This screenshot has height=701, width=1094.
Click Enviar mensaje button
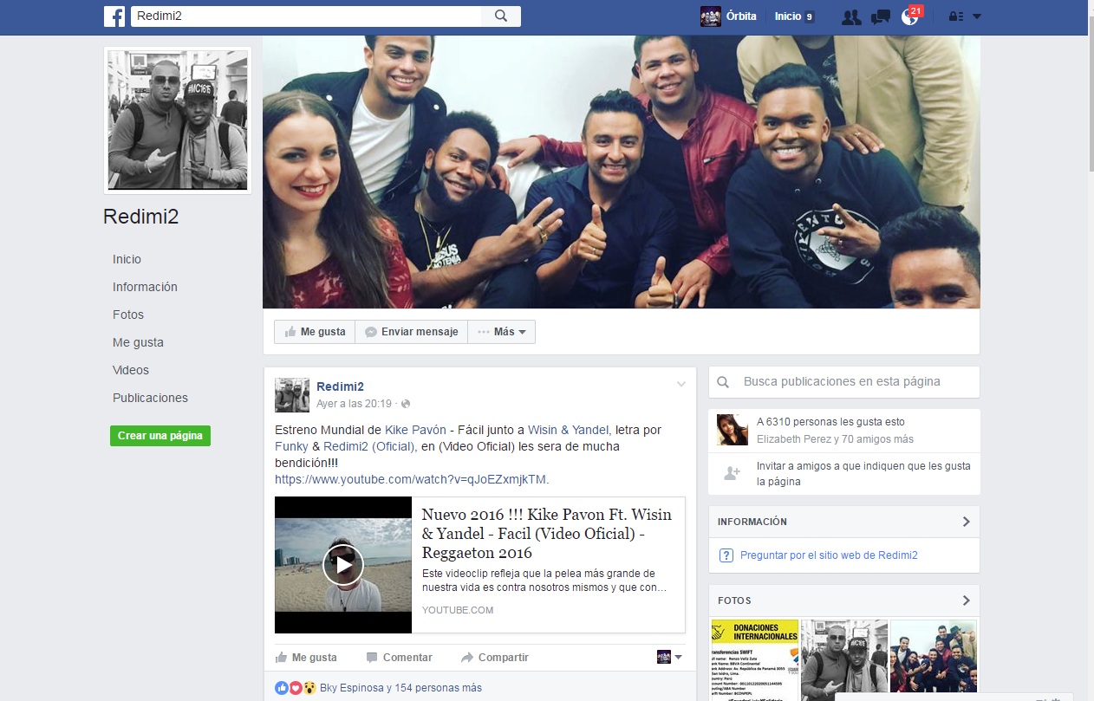tap(412, 332)
